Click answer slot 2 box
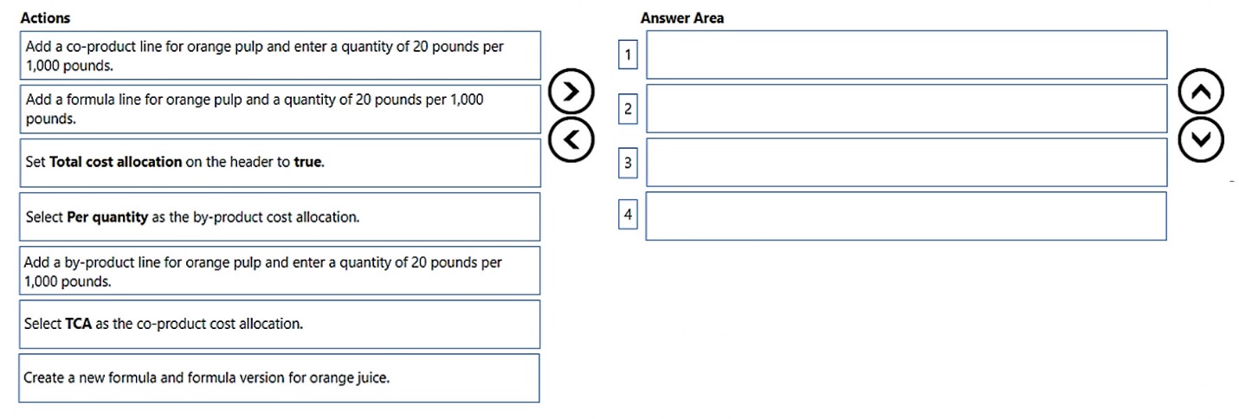The height and width of the screenshot is (419, 1239). coord(906,108)
